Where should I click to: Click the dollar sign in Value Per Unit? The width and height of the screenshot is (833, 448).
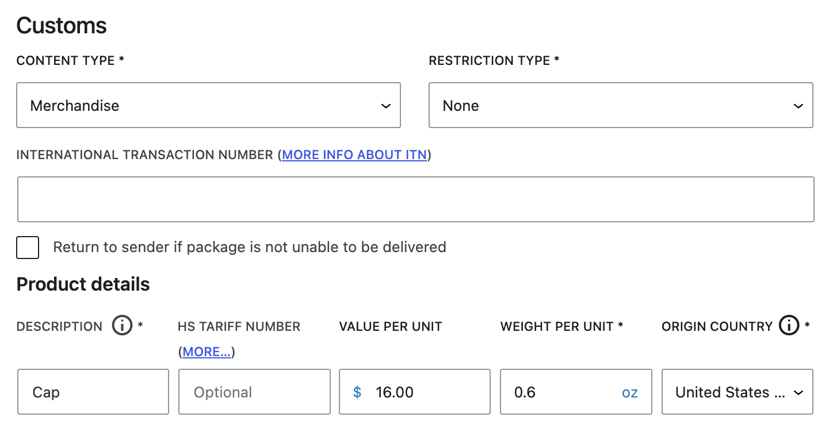(x=357, y=392)
